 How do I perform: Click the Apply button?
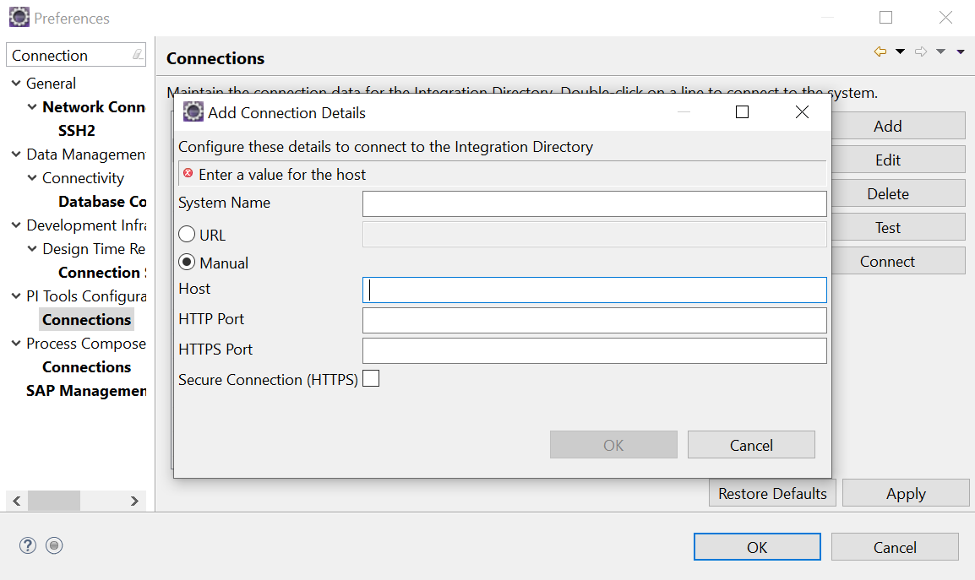click(906, 493)
